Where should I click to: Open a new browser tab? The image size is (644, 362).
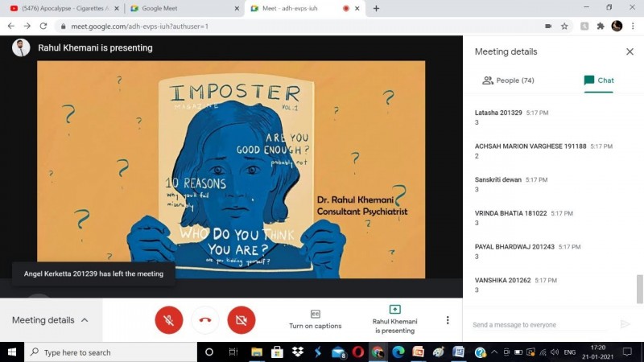pos(376,8)
